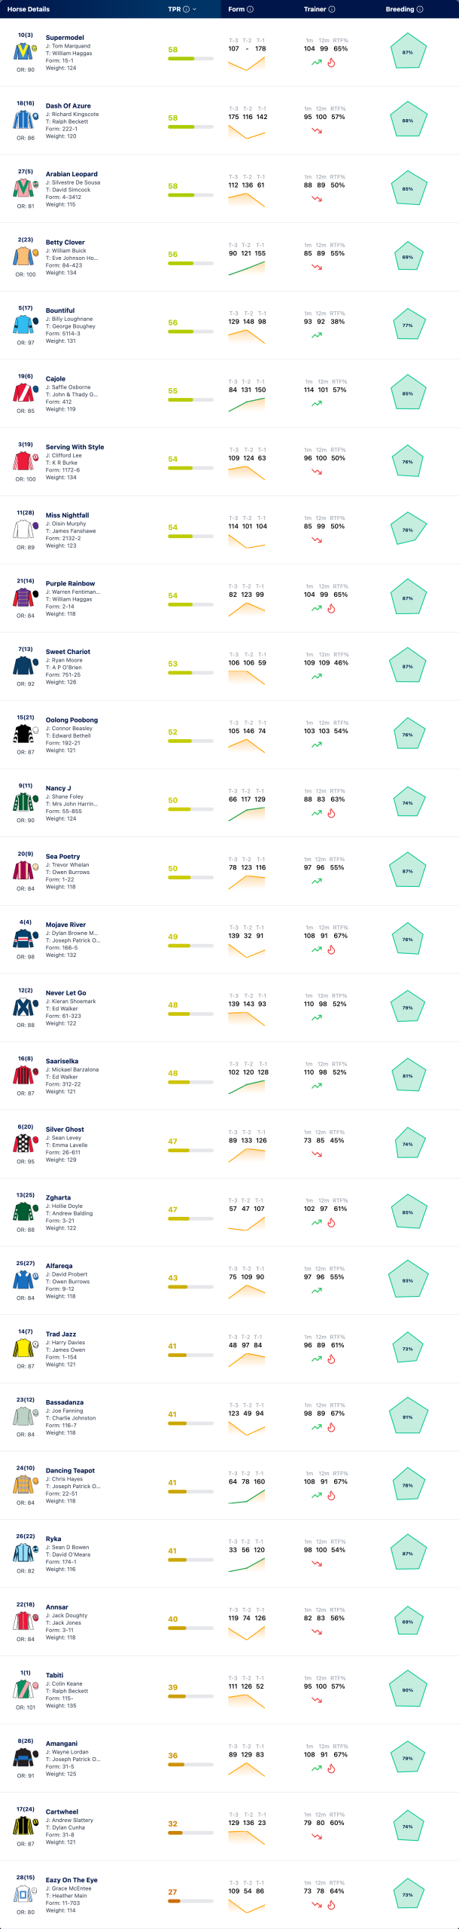Click Alfareqa's 93% breeding pentagon chart
The image size is (459, 1929).
point(408,1280)
